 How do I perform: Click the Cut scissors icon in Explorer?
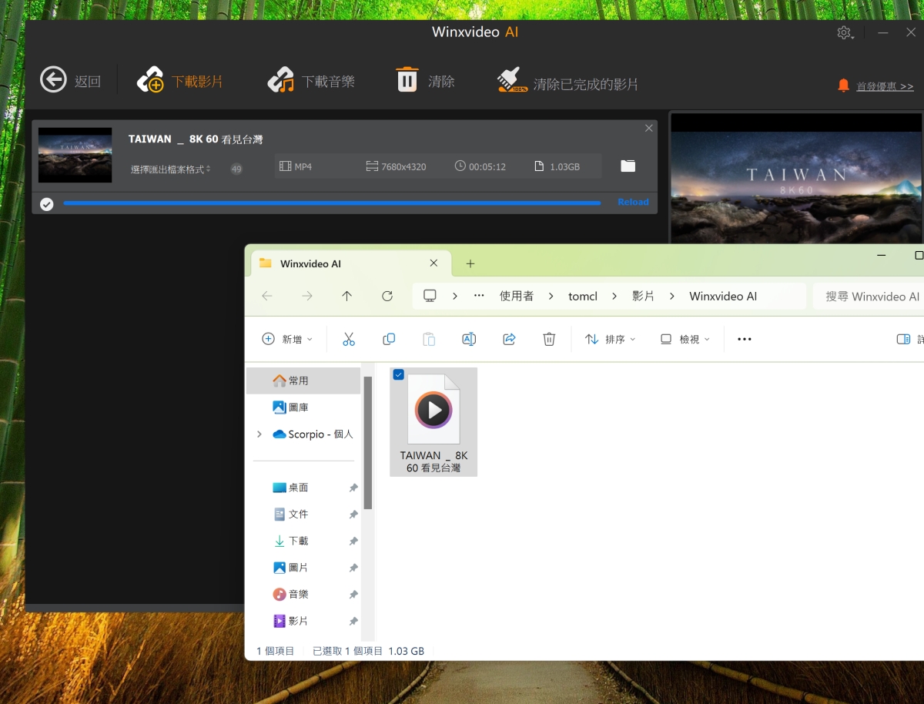349,339
